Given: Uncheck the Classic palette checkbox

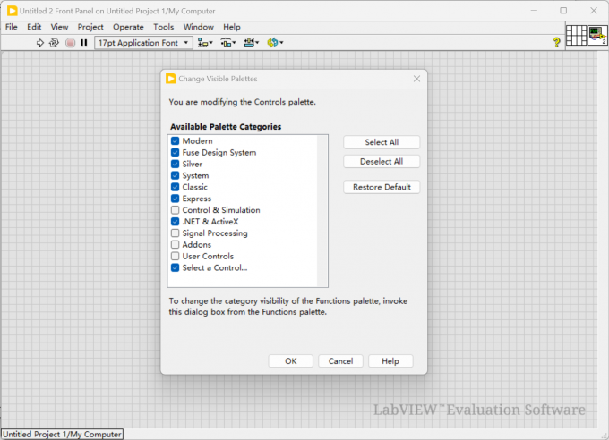Looking at the screenshot, I should [176, 187].
